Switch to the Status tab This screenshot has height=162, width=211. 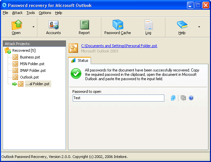coord(79,60)
